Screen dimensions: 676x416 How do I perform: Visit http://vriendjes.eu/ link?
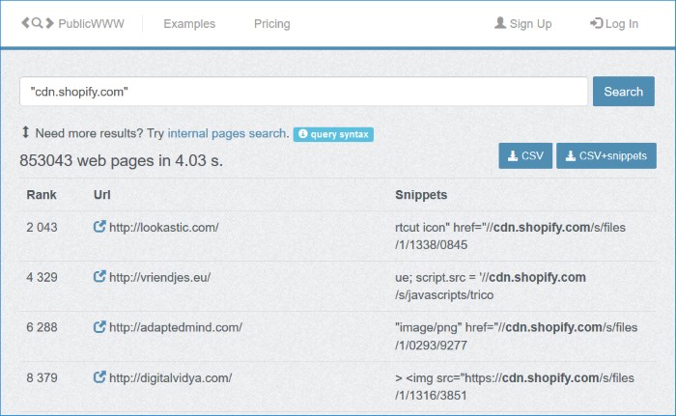(159, 277)
